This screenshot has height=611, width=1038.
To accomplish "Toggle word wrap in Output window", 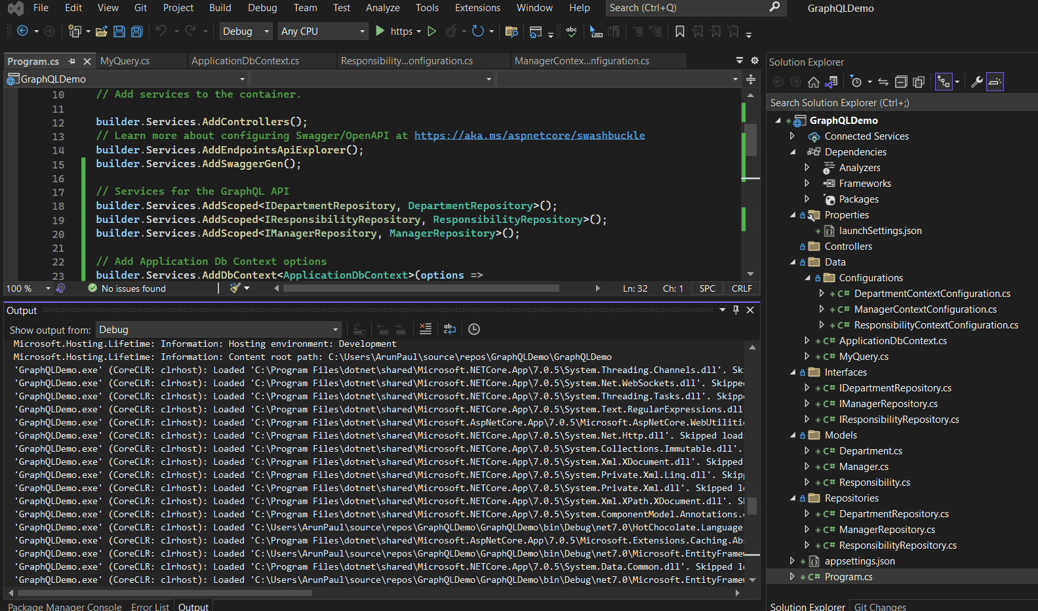I will 449,329.
